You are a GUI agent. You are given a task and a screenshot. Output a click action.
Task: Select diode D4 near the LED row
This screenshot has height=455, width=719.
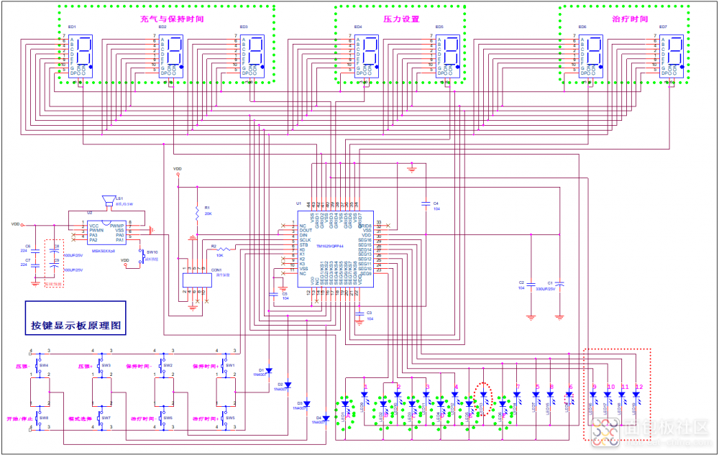pos(325,417)
